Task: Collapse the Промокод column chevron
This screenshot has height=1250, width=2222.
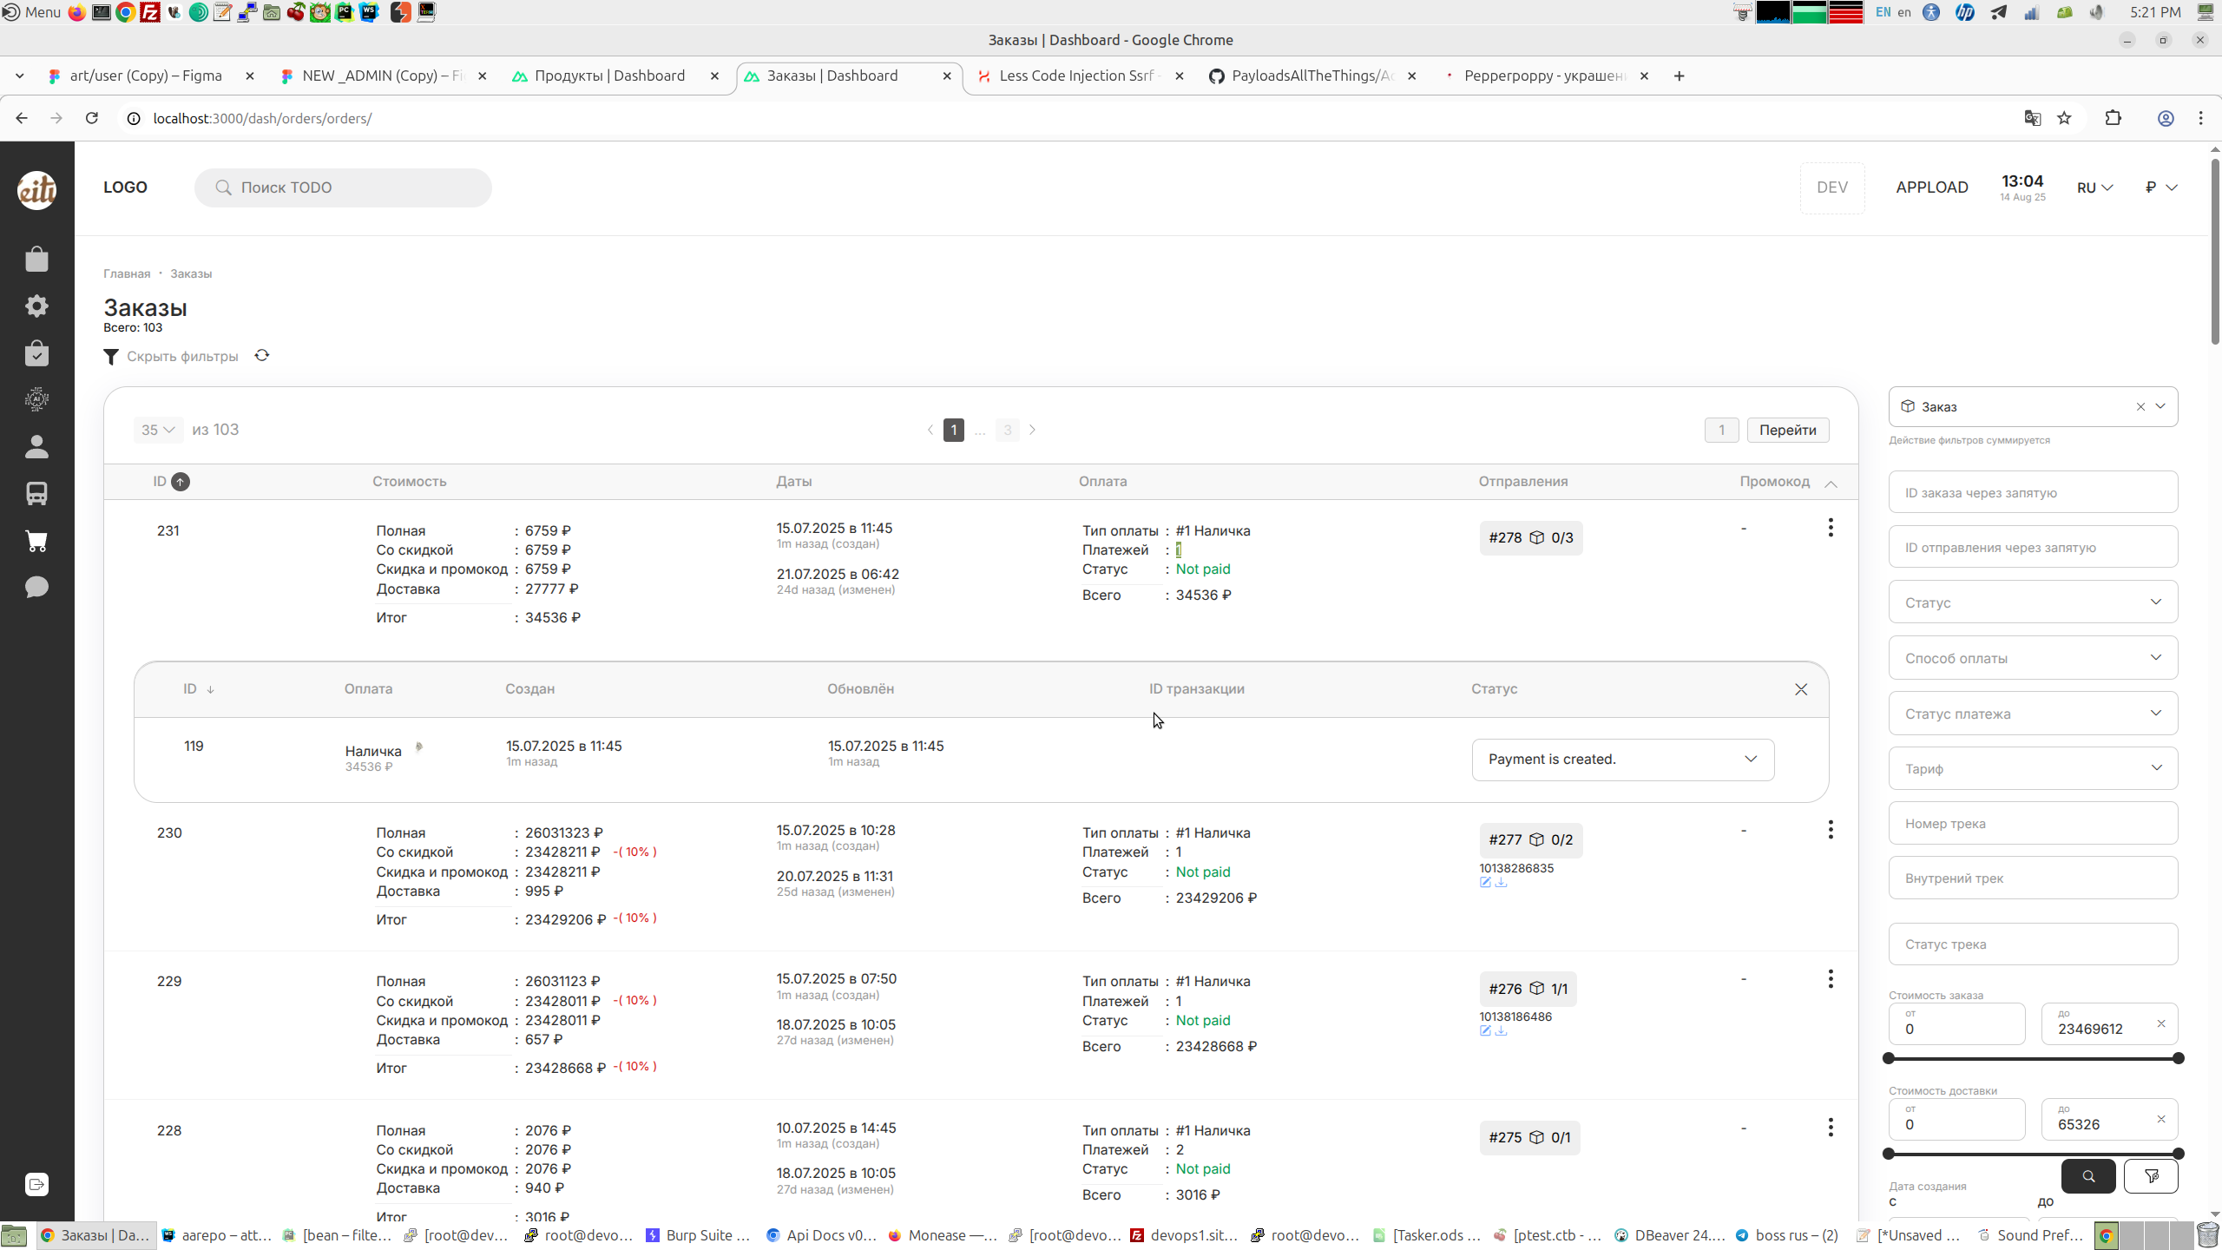Action: click(x=1831, y=484)
